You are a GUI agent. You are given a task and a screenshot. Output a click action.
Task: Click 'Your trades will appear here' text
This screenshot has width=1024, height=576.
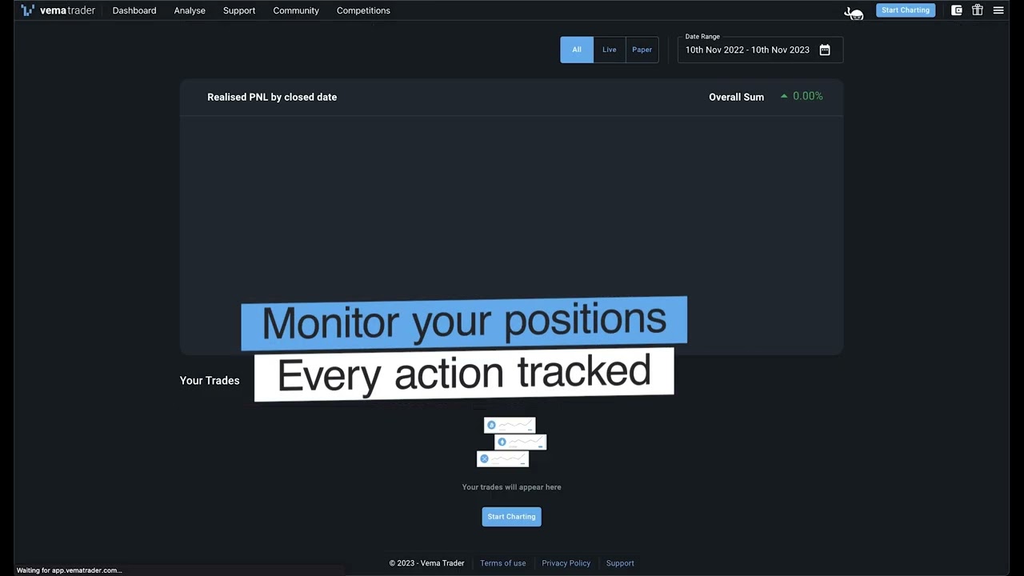pos(512,487)
